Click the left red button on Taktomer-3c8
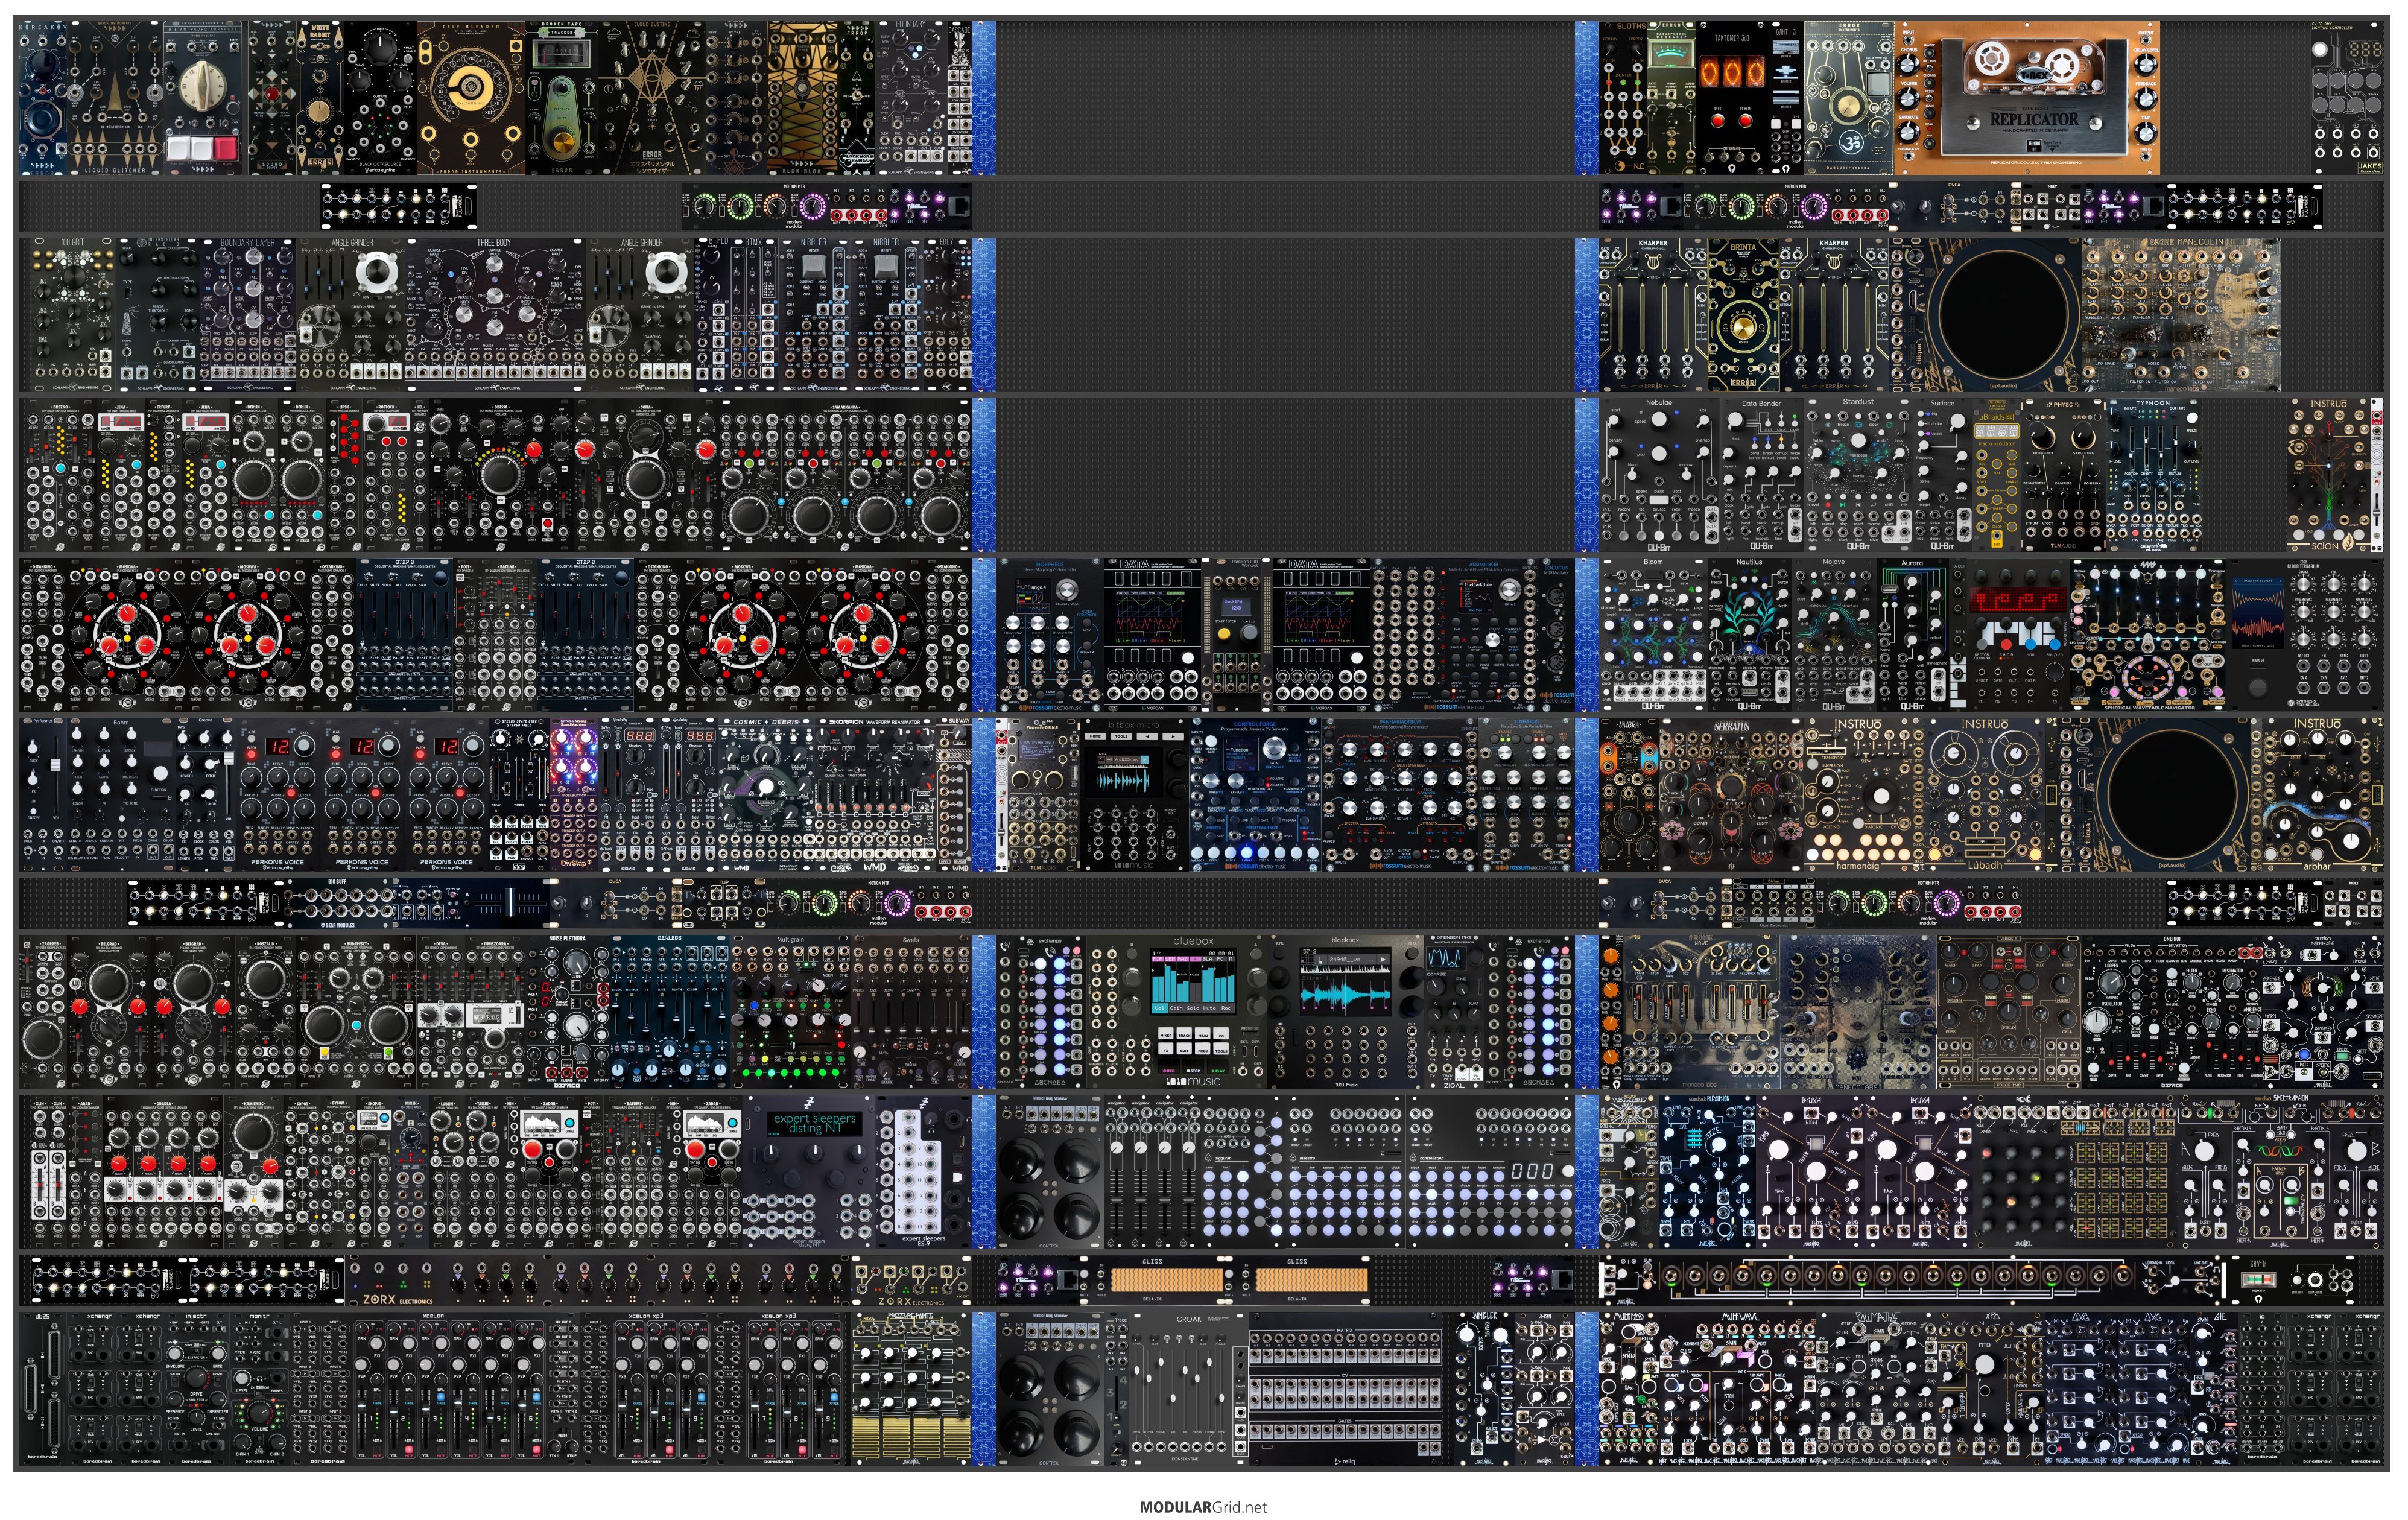This screenshot has height=1520, width=2408. (1718, 121)
